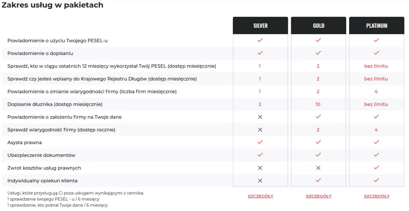Image resolution: width=409 pixels, height=211 pixels.
Task: Open SZCZEGÓŁY link under the Gold column
Action: click(318, 196)
